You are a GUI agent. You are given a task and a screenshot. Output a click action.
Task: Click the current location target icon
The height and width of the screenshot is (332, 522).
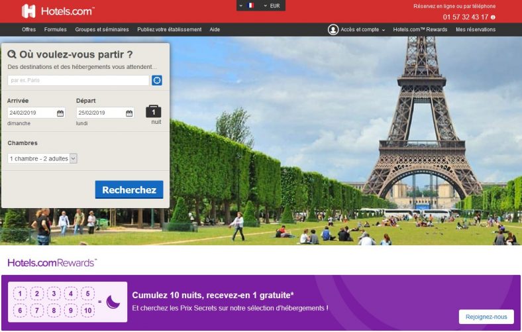[157, 80]
